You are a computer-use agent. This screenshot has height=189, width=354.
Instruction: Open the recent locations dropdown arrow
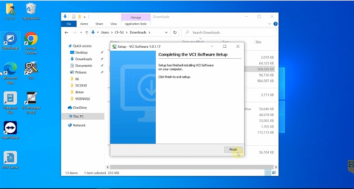82,32
